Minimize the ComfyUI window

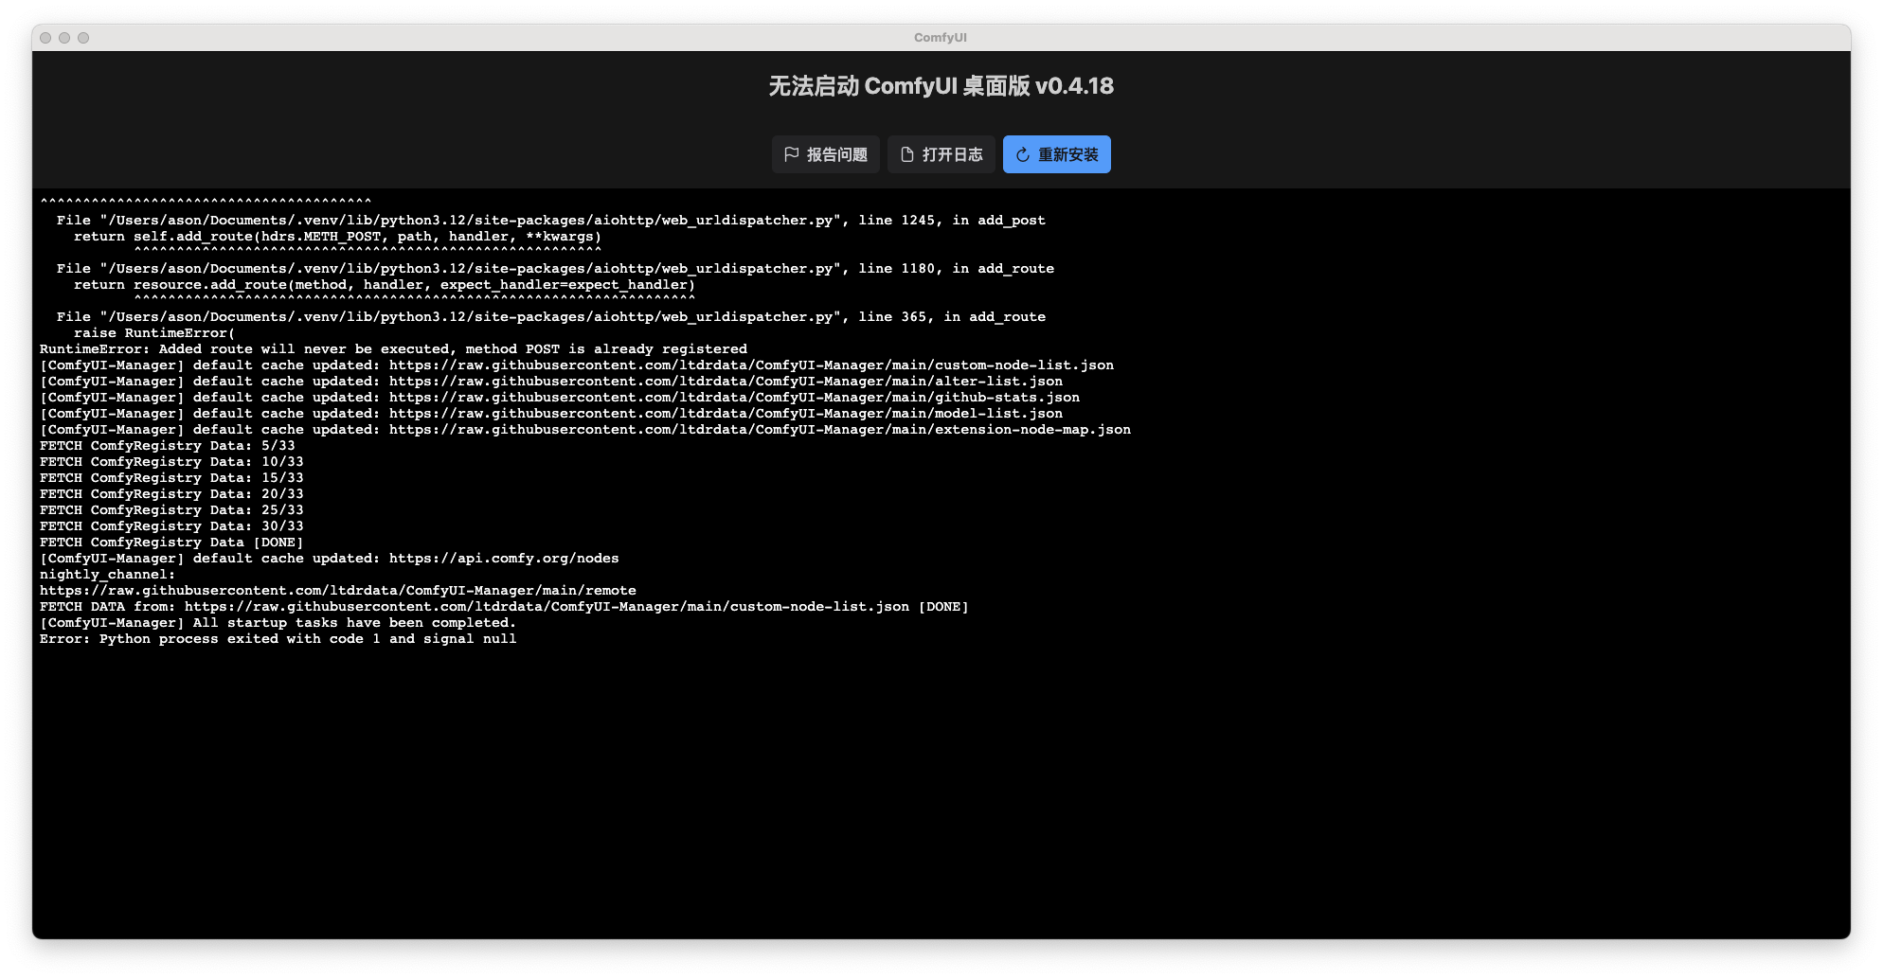coord(64,38)
